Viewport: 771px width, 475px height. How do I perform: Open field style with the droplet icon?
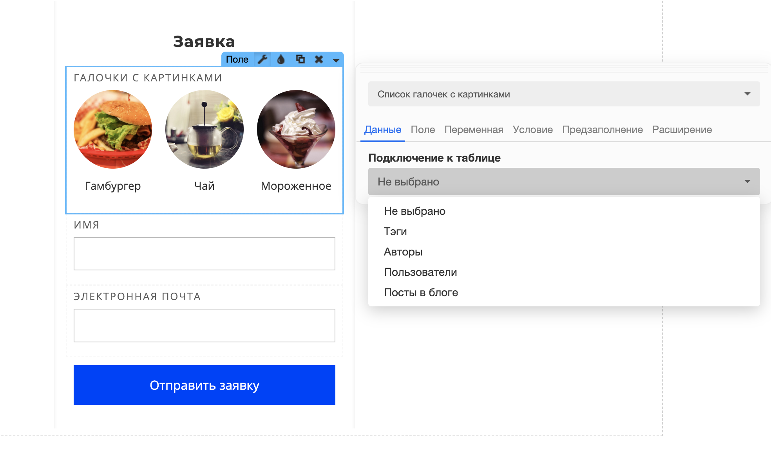(x=281, y=59)
